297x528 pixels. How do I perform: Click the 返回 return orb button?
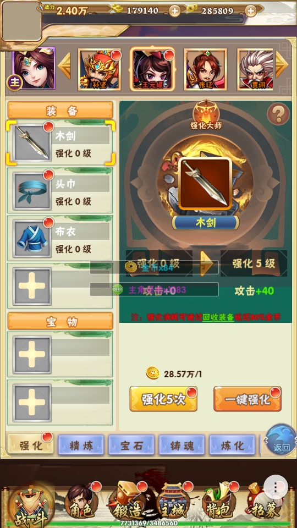(281, 439)
